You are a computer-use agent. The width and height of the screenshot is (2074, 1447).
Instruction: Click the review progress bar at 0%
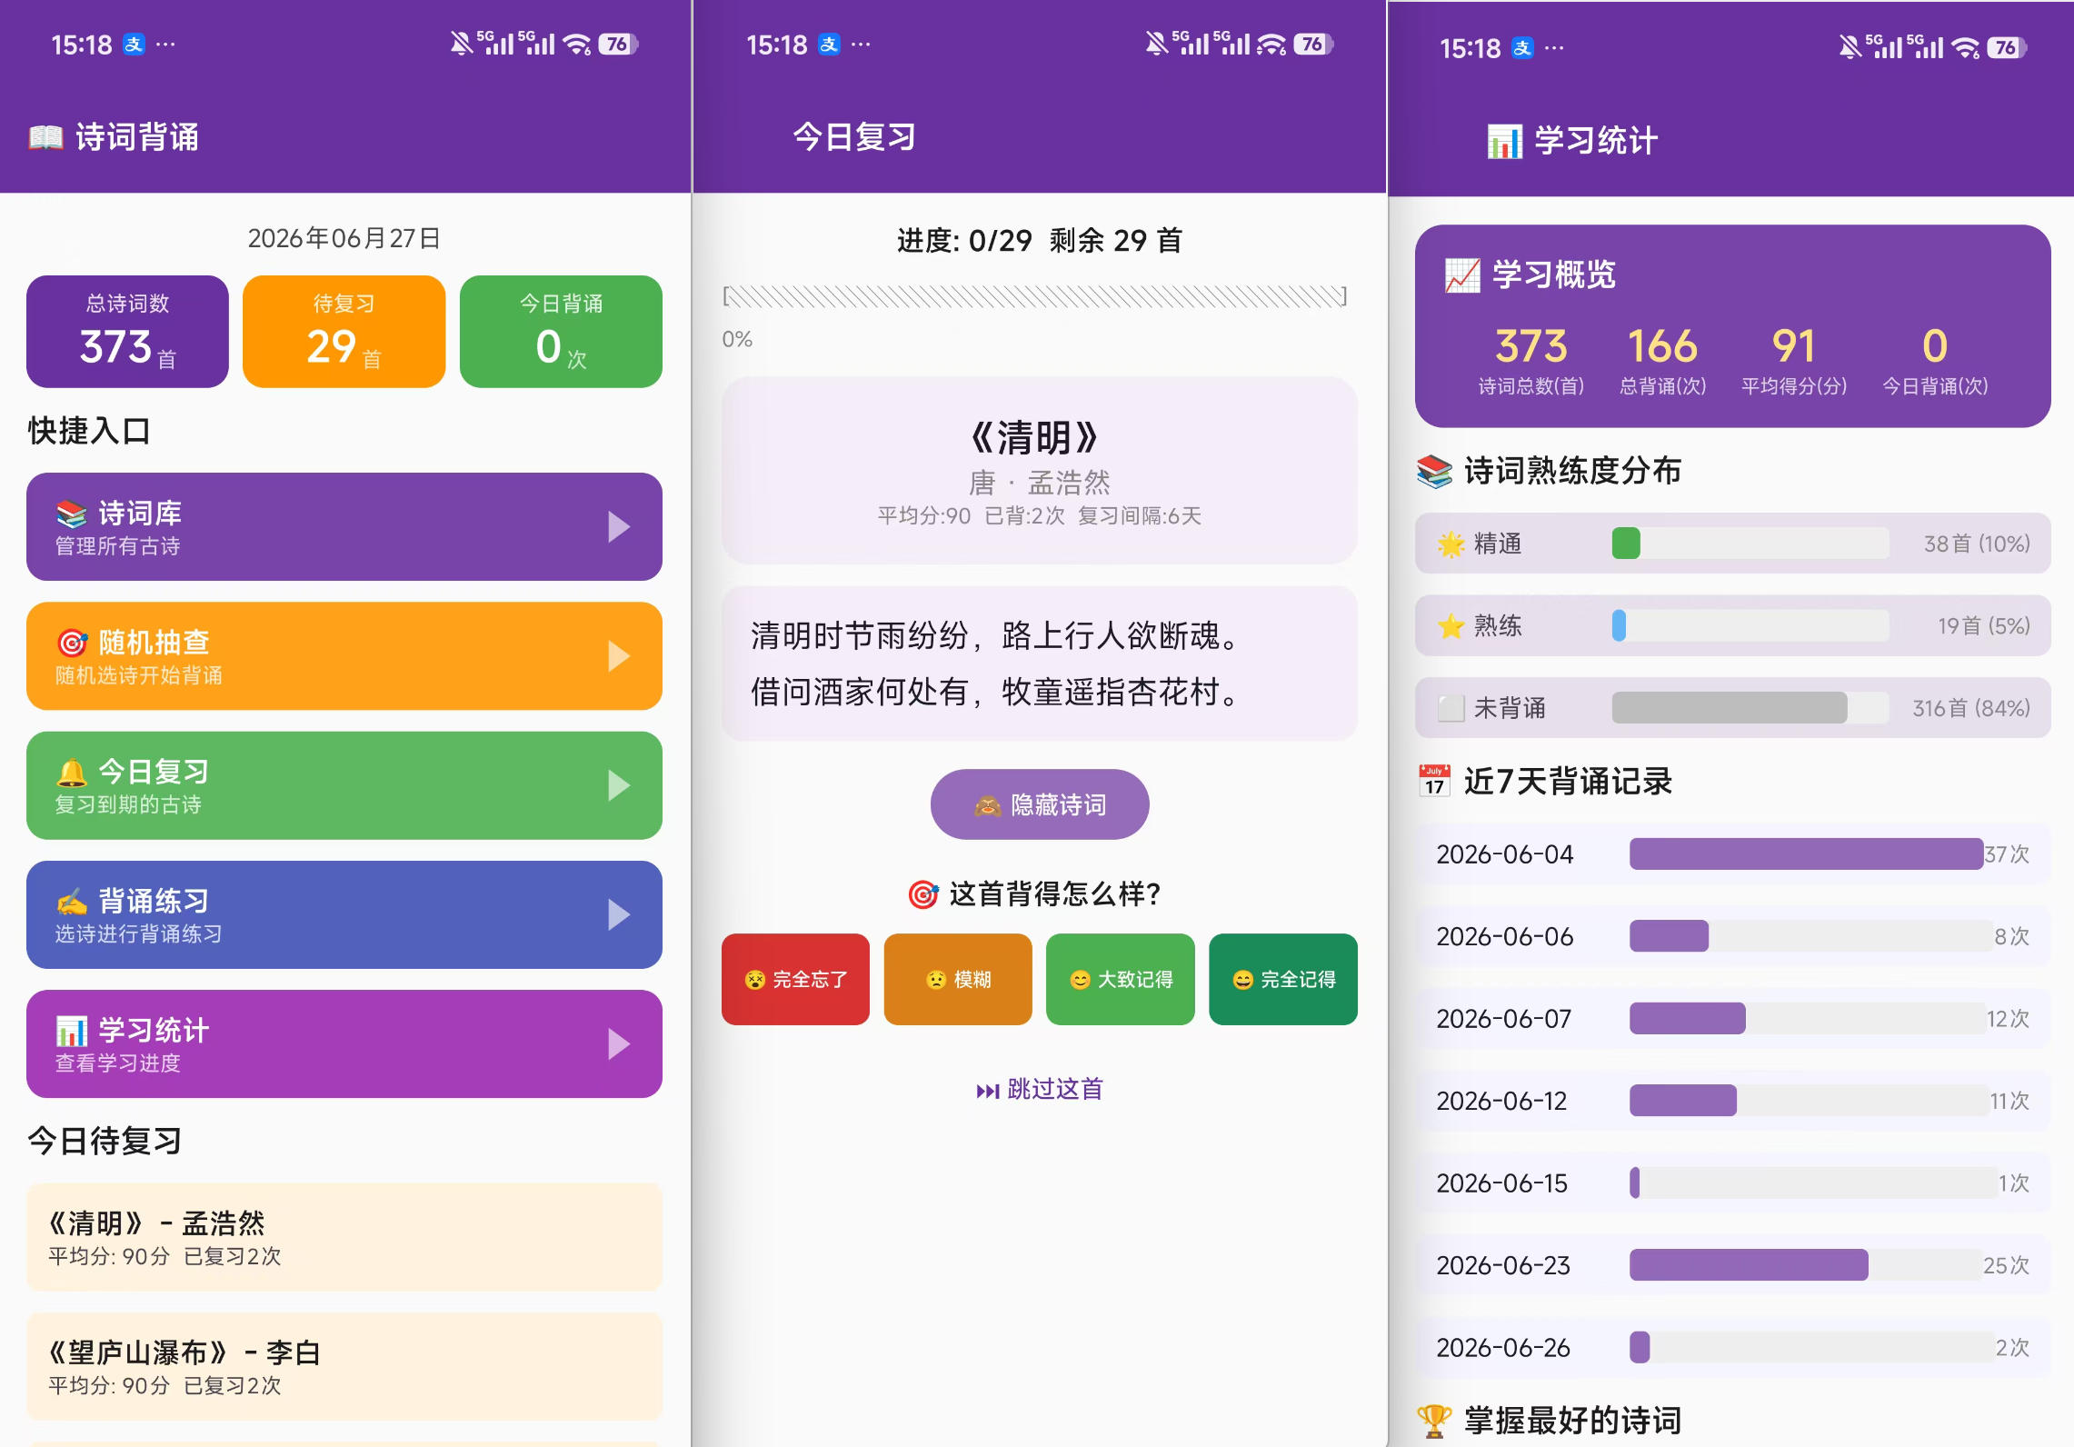click(1034, 297)
